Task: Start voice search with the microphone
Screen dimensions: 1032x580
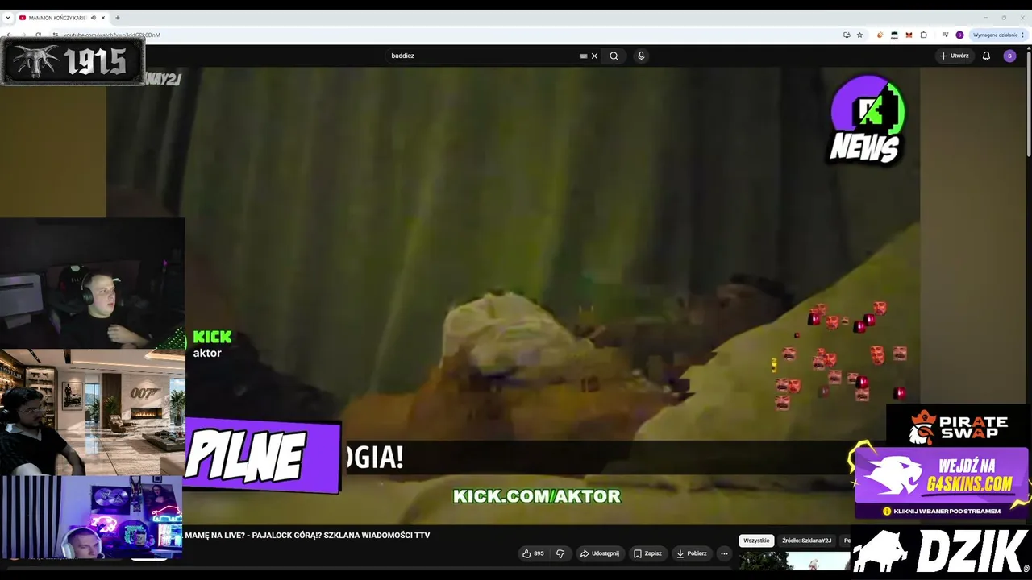Action: point(641,56)
